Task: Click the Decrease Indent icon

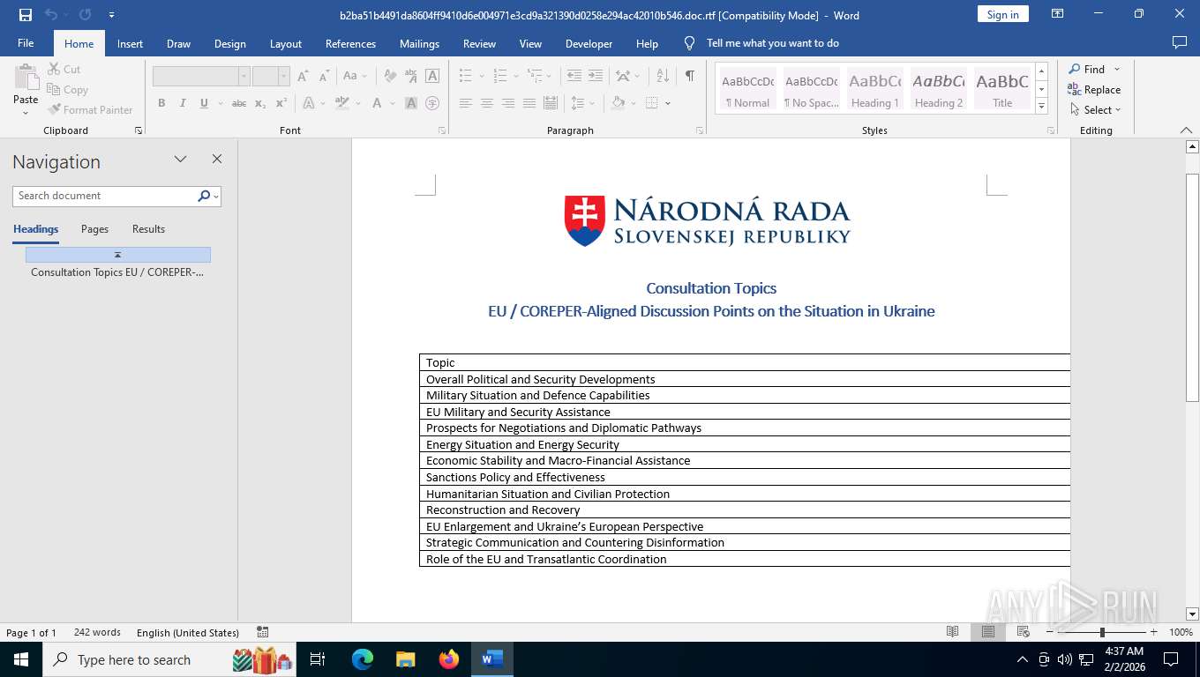Action: coord(574,76)
